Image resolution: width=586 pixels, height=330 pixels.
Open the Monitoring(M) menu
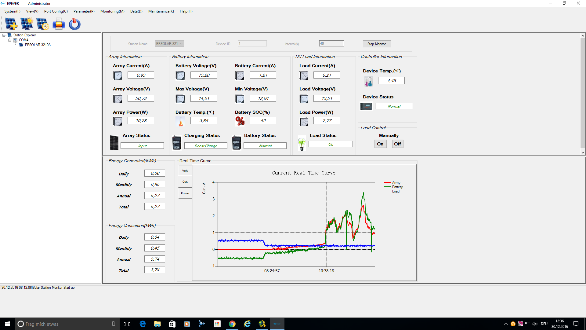112,11
